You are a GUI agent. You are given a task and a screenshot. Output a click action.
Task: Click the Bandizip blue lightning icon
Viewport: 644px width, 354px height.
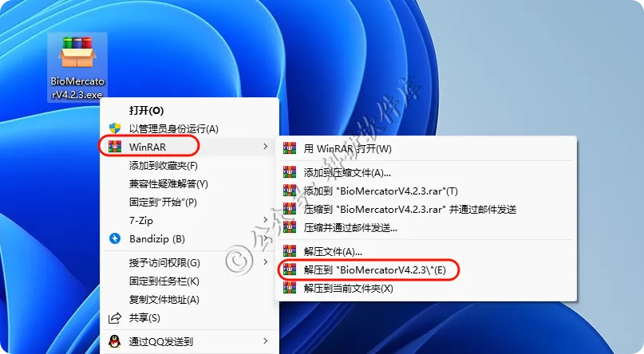point(115,238)
